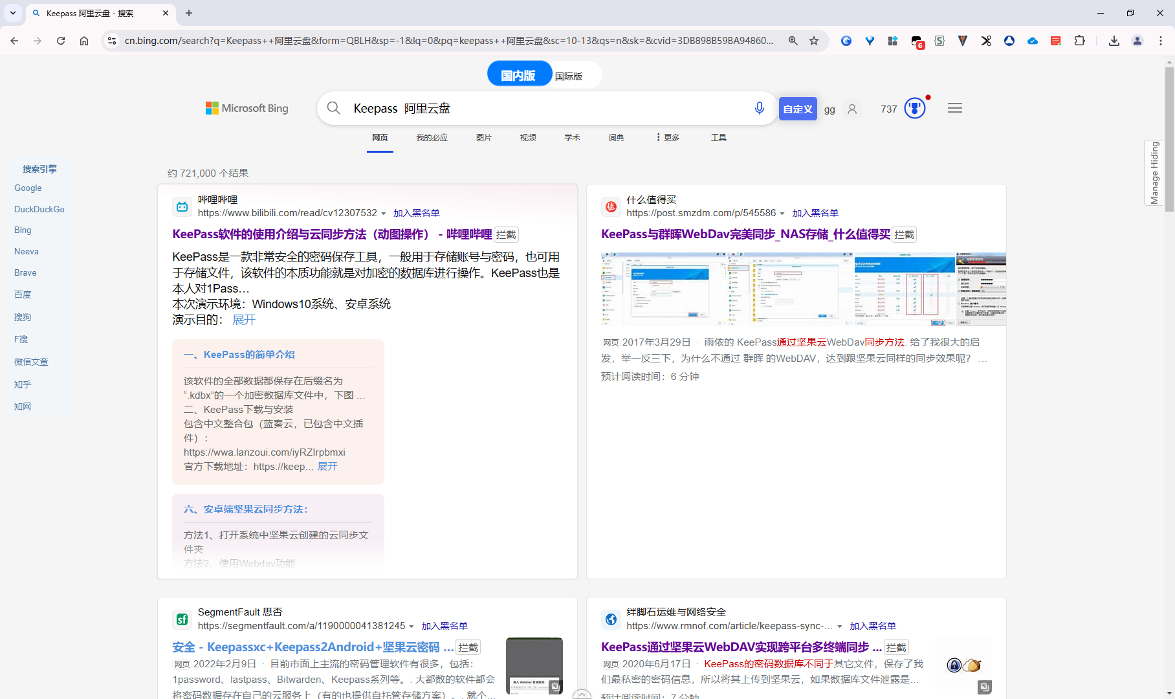Switch search engine to 百度 in sidebar

pyautogui.click(x=23, y=294)
